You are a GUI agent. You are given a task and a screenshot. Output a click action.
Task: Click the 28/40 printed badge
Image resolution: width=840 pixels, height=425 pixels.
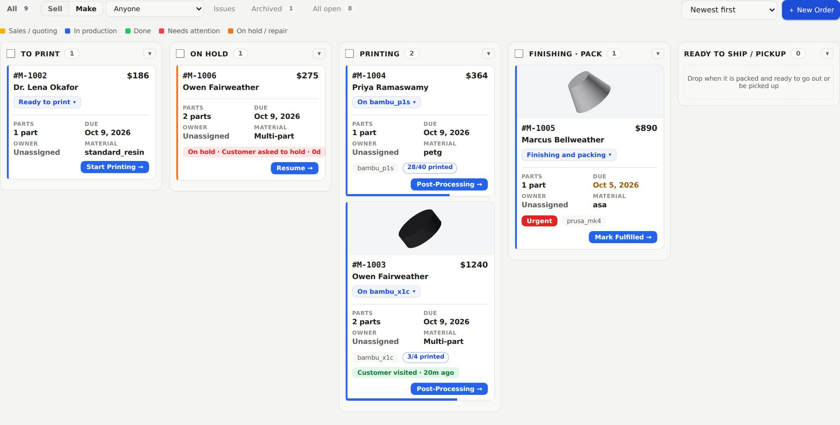click(x=430, y=168)
